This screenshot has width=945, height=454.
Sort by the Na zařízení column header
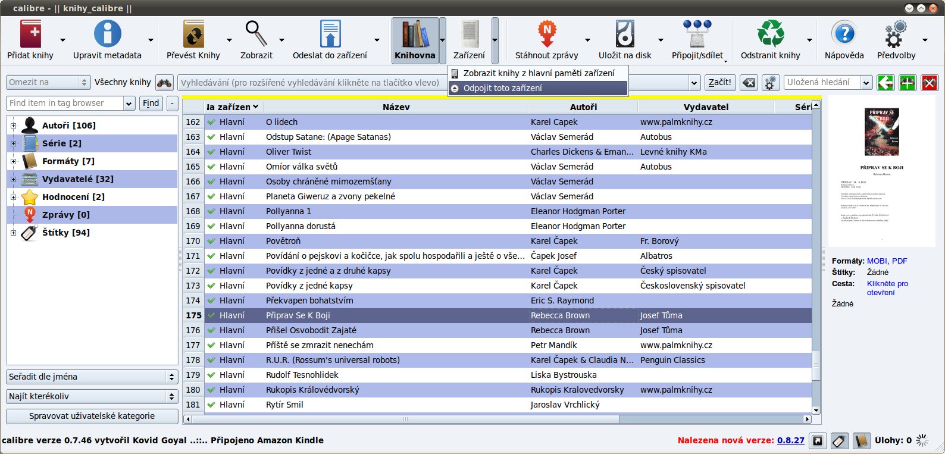coord(234,107)
